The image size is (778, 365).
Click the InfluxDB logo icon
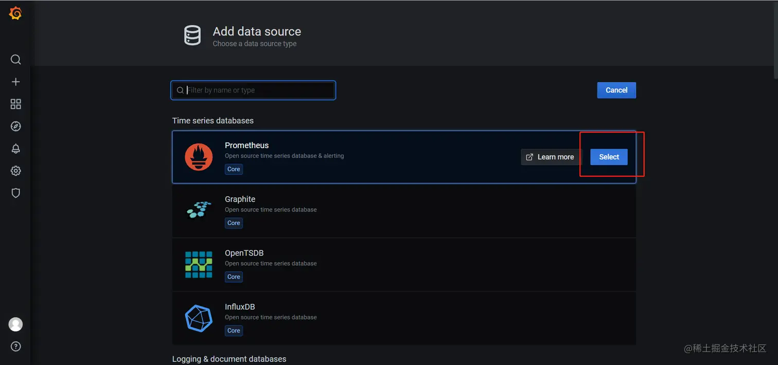[199, 318]
